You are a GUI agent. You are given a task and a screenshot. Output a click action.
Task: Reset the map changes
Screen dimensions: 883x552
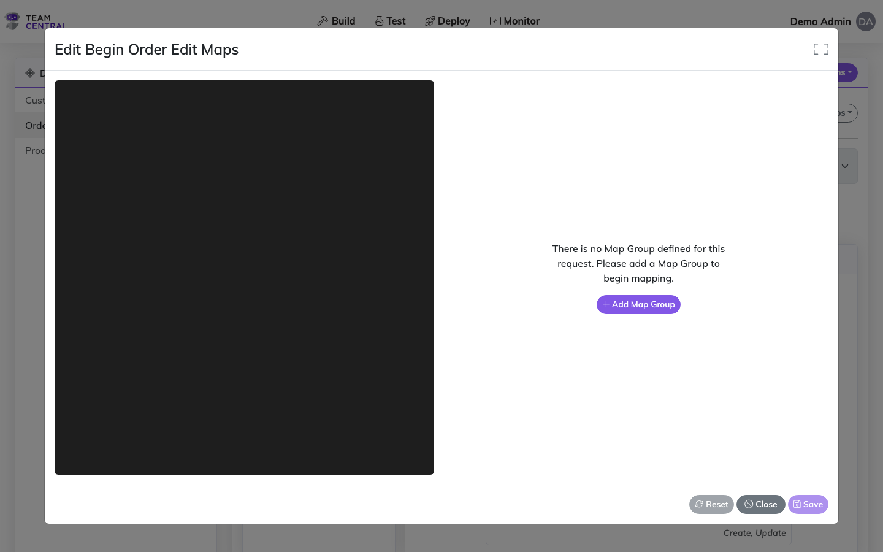pos(711,504)
